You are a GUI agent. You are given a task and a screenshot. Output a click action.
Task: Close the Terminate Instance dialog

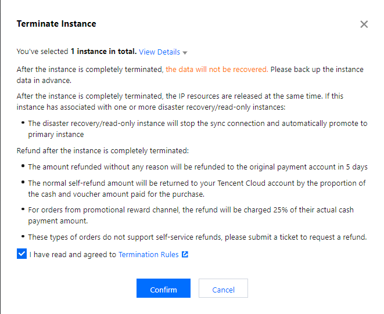(x=364, y=24)
